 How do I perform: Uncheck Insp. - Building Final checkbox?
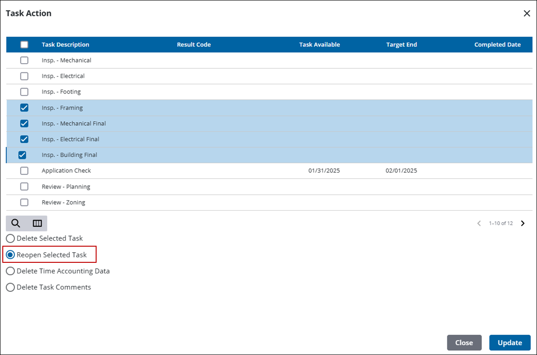coord(22,155)
